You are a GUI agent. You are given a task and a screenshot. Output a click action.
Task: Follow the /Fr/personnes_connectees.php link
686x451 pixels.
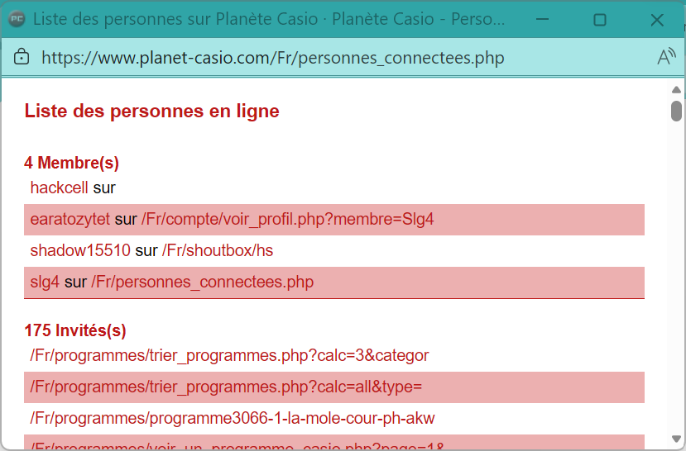[202, 282]
